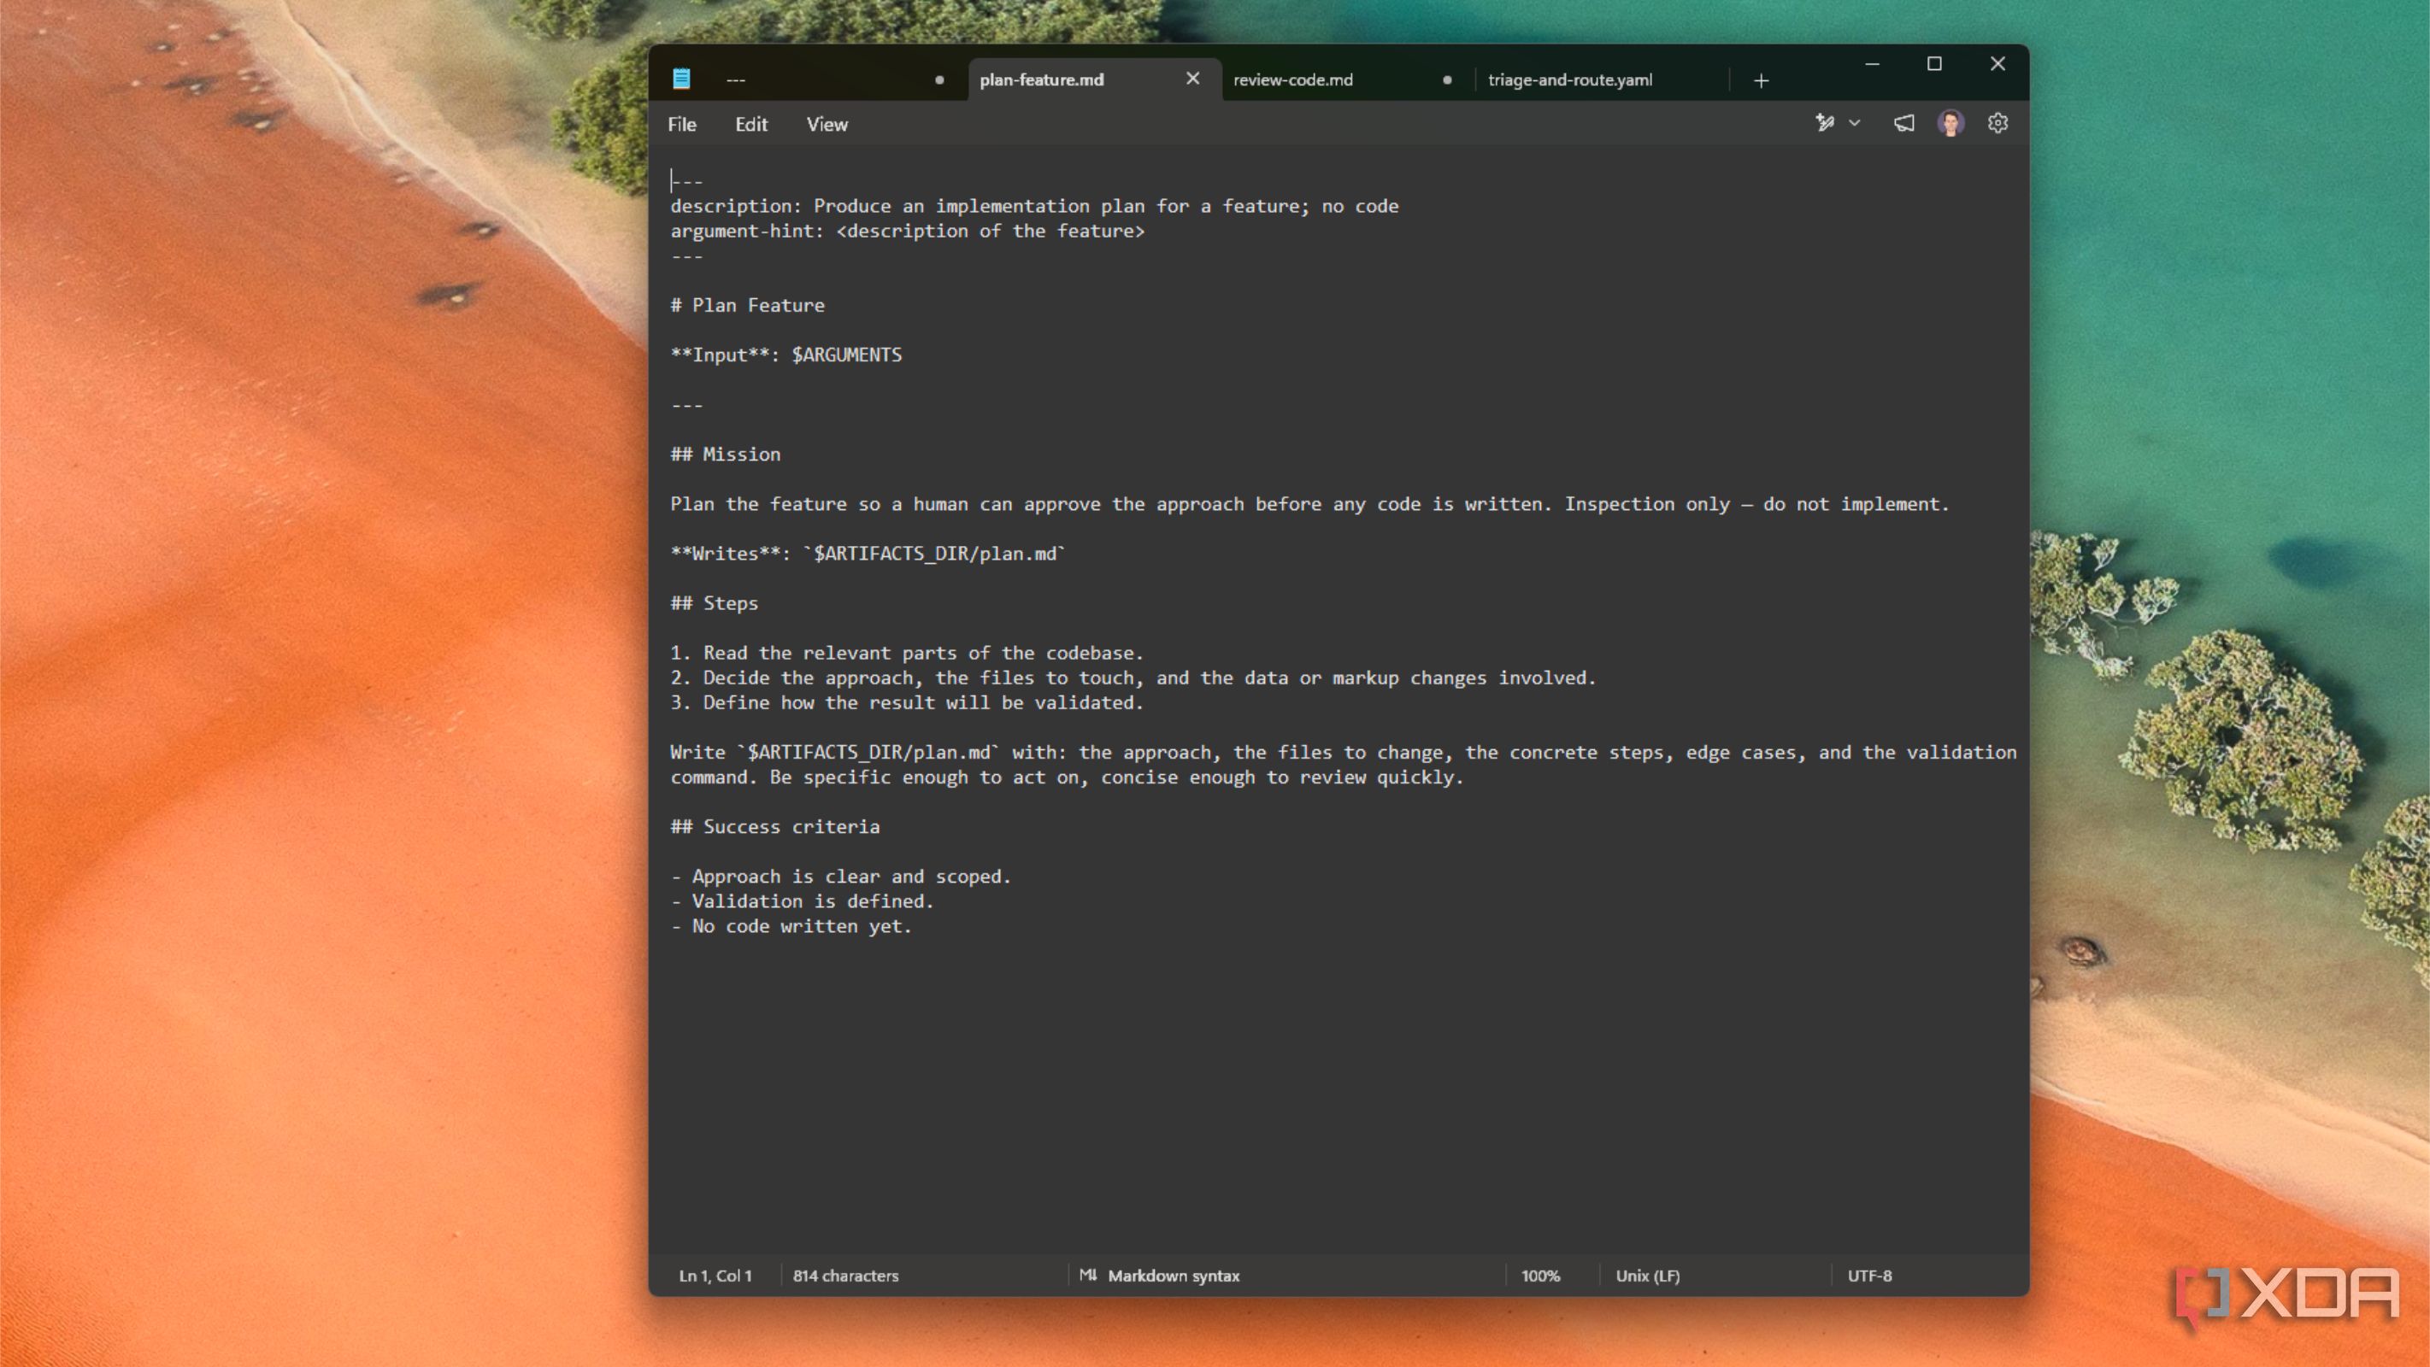The height and width of the screenshot is (1367, 2430).
Task: Click the Markdown syntax status label
Action: (1174, 1276)
